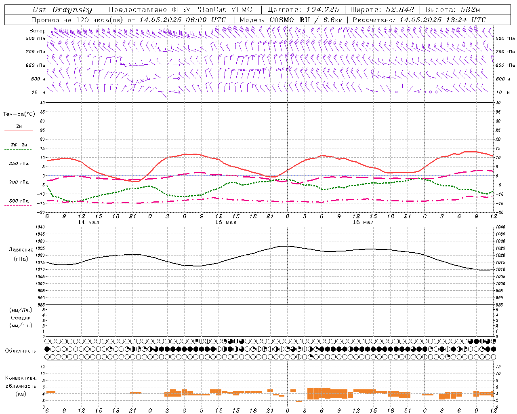Click the 14 мая date label

point(88,222)
